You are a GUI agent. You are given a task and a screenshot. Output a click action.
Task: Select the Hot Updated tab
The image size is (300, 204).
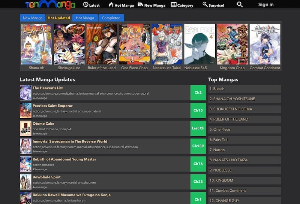point(59,18)
